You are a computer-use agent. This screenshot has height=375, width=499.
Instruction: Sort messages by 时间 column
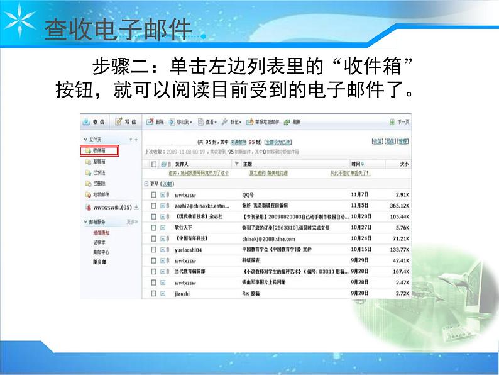point(358,164)
